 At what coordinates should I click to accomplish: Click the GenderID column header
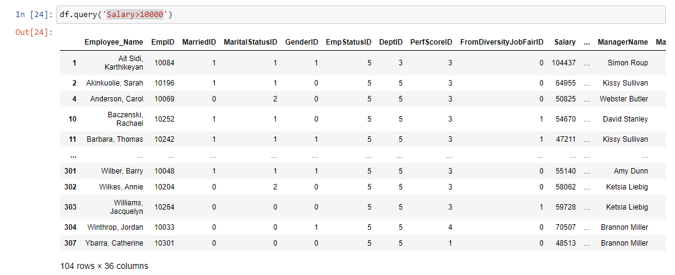[x=301, y=42]
